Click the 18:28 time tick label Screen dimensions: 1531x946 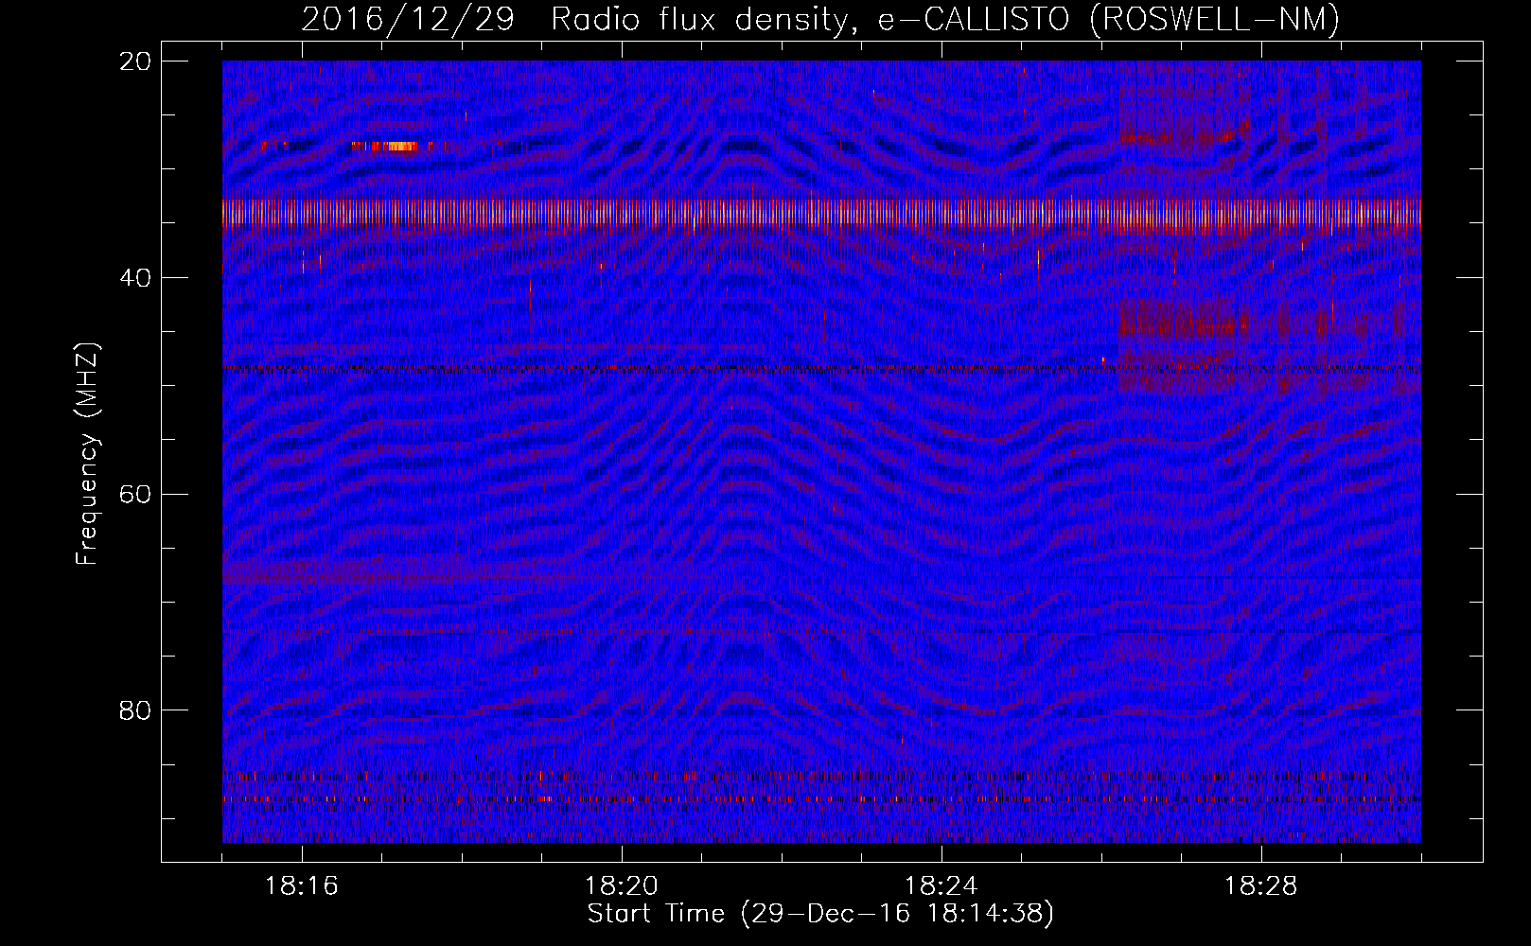pos(1261,886)
